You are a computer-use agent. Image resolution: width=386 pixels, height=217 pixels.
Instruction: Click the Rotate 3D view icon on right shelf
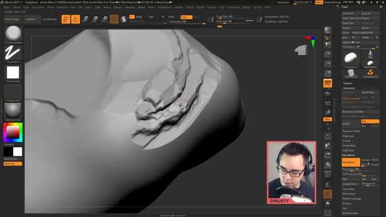(x=327, y=165)
